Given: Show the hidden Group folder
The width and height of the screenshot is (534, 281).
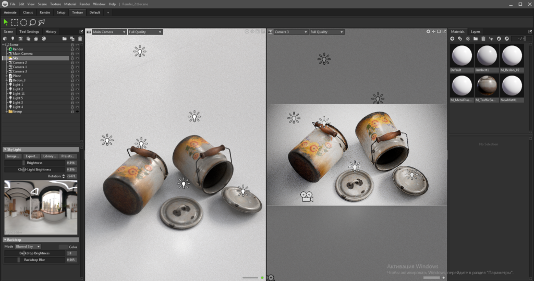Looking at the screenshot, I should 77,112.
